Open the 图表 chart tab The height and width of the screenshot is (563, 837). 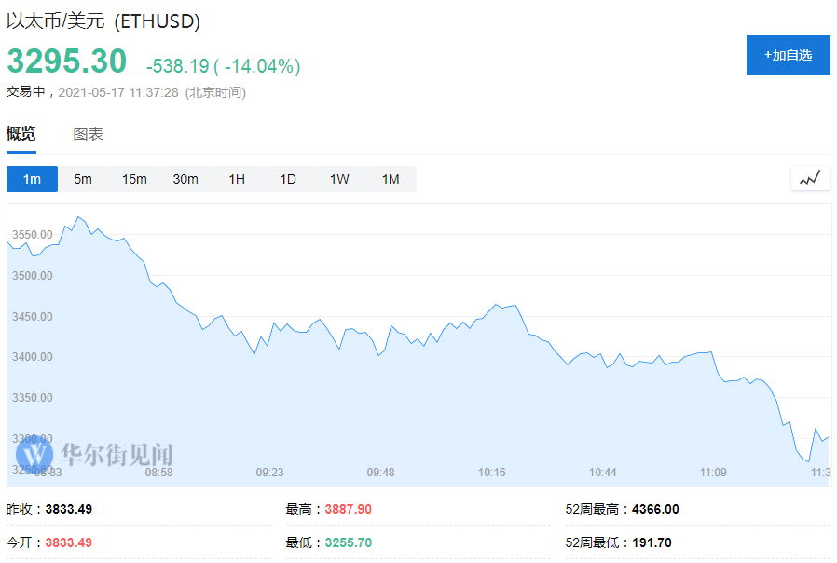point(89,134)
